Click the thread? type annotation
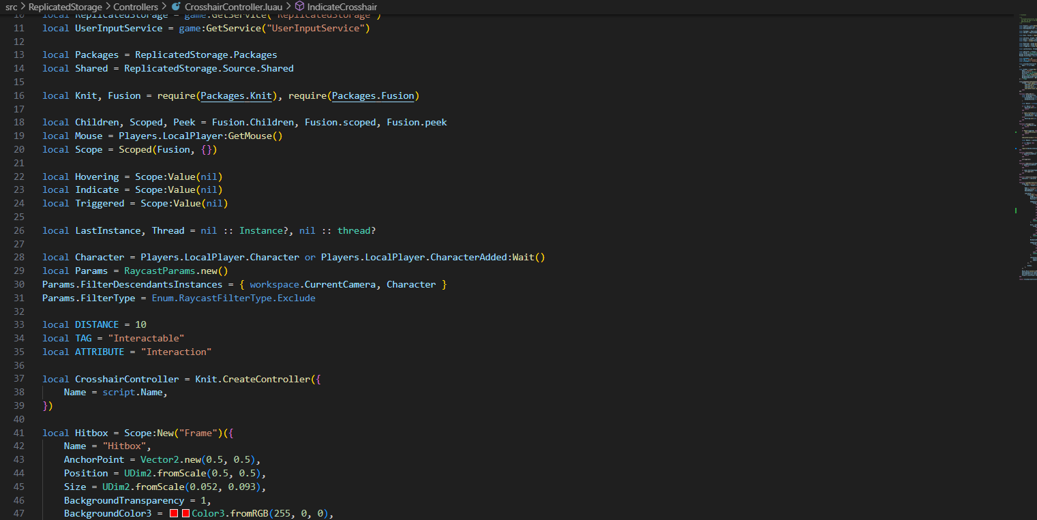The height and width of the screenshot is (520, 1037). click(356, 230)
